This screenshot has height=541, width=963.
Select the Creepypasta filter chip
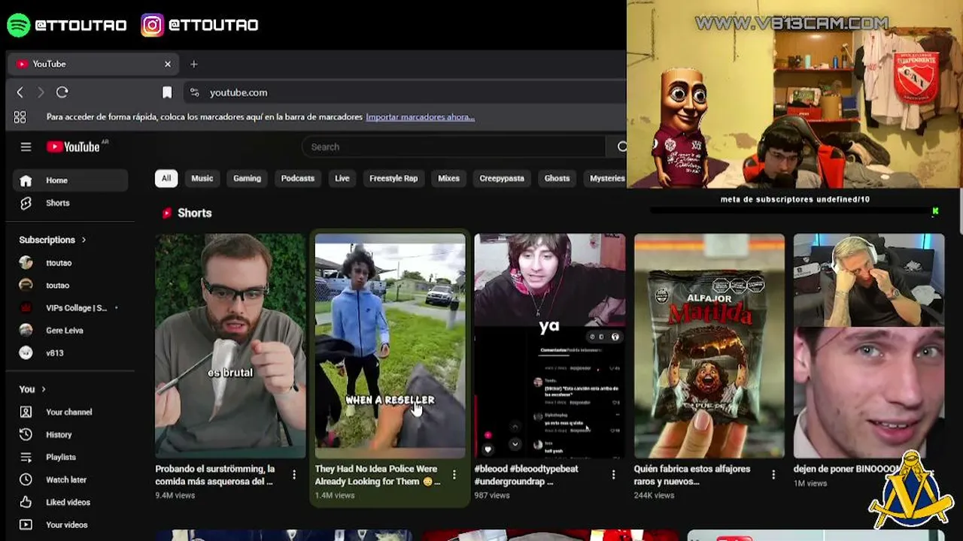[x=502, y=178]
